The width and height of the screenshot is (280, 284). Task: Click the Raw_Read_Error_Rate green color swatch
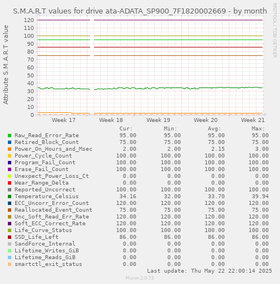[10, 136]
